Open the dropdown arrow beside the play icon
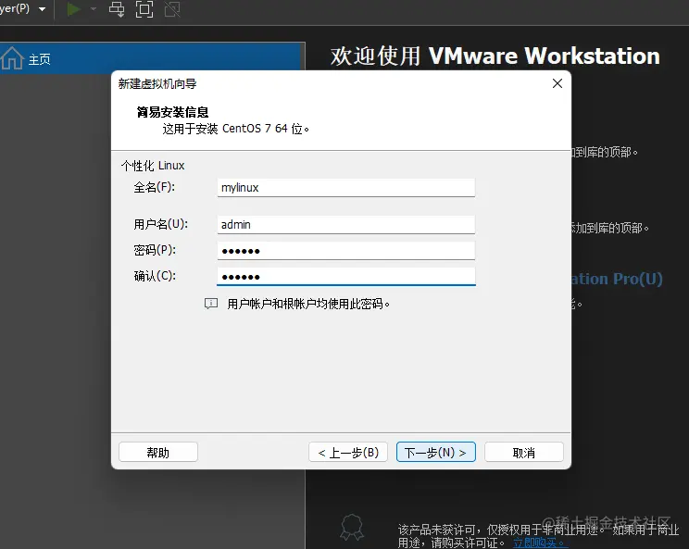The image size is (689, 549). point(94,8)
